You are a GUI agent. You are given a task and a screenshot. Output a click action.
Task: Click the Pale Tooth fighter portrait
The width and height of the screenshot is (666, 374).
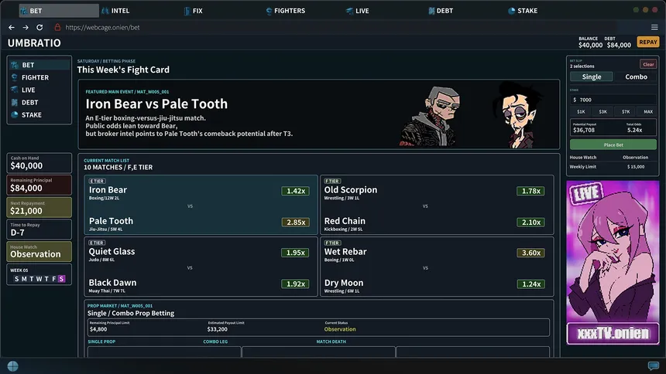pyautogui.click(x=517, y=114)
